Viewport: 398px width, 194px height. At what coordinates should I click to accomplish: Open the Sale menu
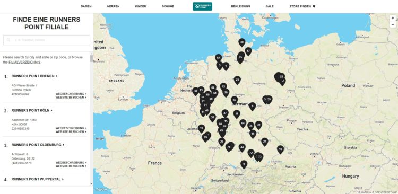click(x=270, y=6)
